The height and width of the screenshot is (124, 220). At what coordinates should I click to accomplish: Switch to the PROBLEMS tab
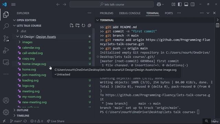pos(107,13)
